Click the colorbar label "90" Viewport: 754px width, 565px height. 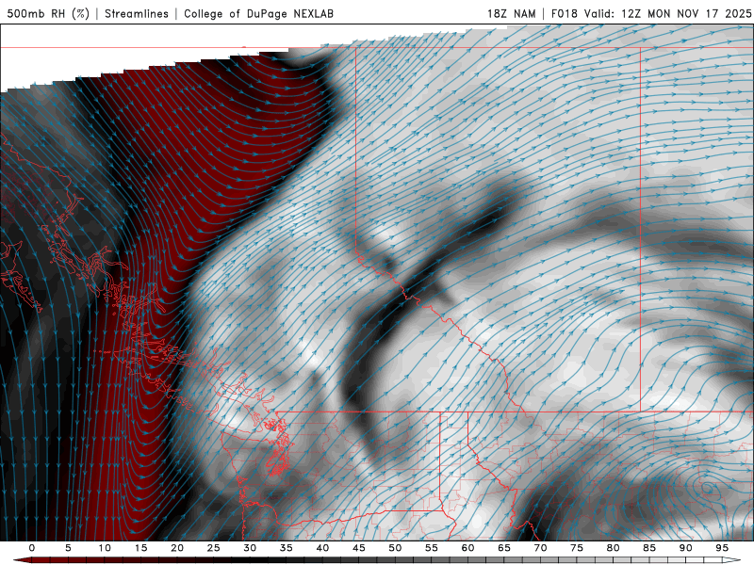tap(686, 548)
